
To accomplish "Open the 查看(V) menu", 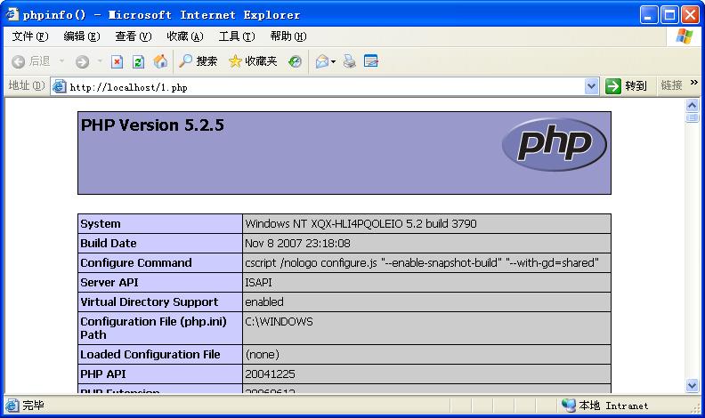I will 134,36.
